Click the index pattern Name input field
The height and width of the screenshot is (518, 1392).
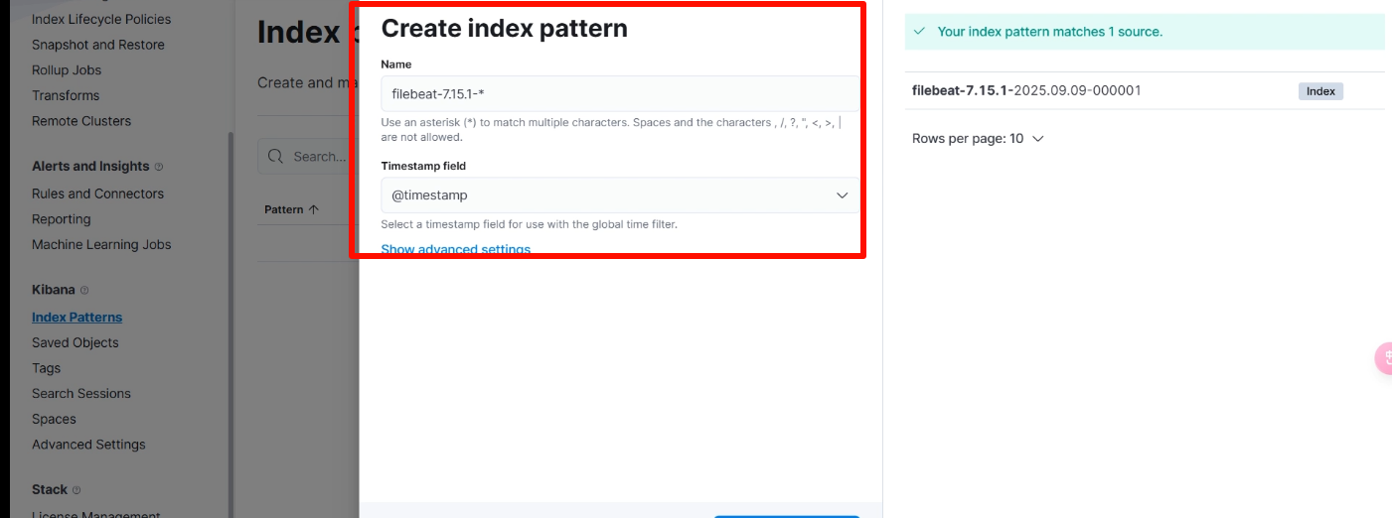pyautogui.click(x=620, y=93)
